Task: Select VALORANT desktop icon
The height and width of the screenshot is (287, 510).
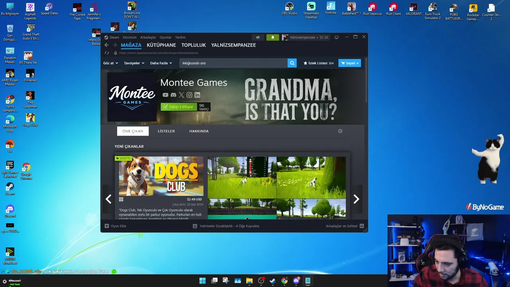Action: (414, 9)
